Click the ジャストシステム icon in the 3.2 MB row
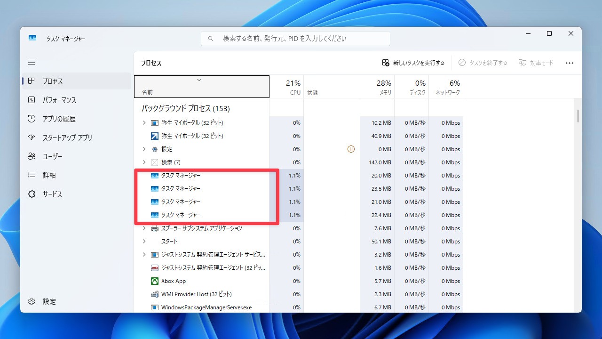This screenshot has width=602, height=339. pyautogui.click(x=155, y=255)
